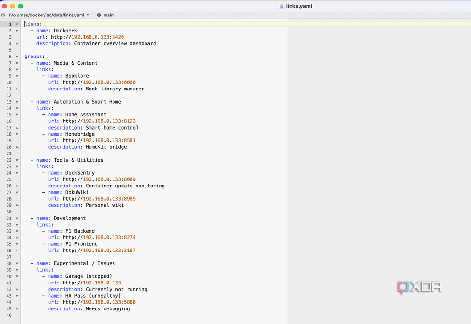
Task: Collapse the F1 Backend fold on line 33
Action: 17,231
